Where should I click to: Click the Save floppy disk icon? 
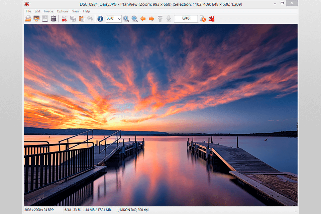pyautogui.click(x=45, y=19)
